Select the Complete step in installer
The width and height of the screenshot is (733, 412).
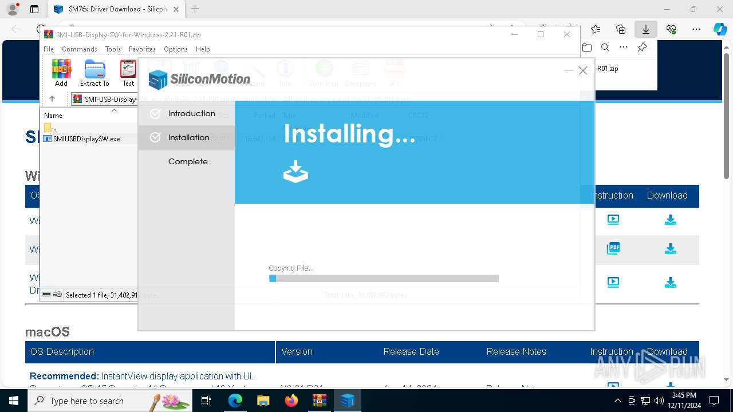(188, 161)
